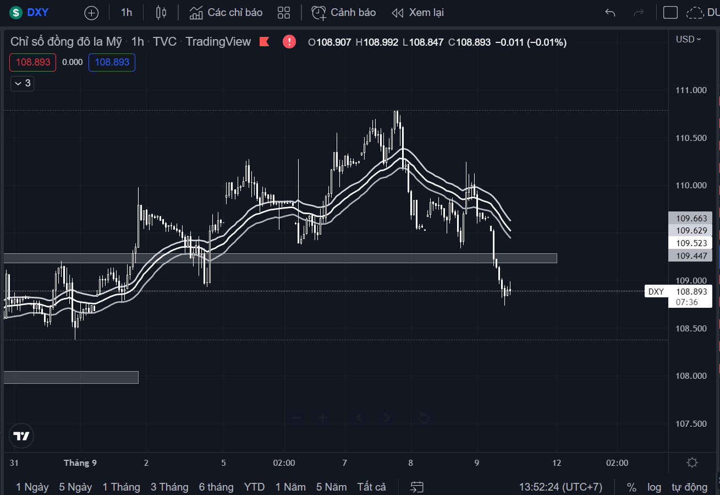Toggle auto scale (tự động)
Viewport: 720px width, 495px height.
point(689,487)
